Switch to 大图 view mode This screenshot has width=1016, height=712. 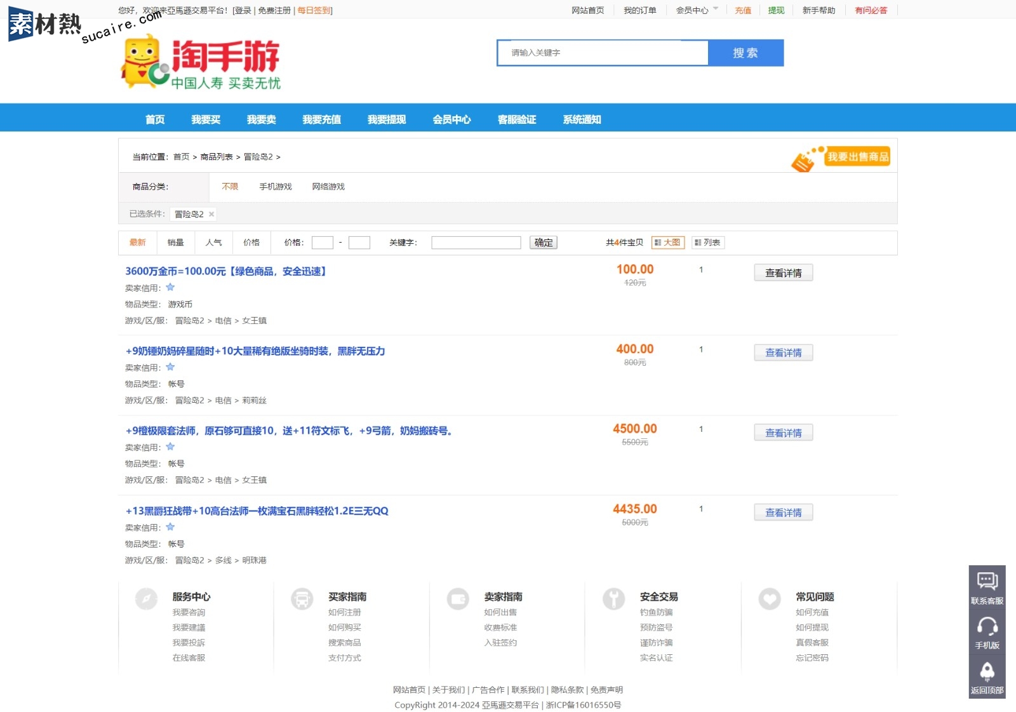tap(668, 243)
